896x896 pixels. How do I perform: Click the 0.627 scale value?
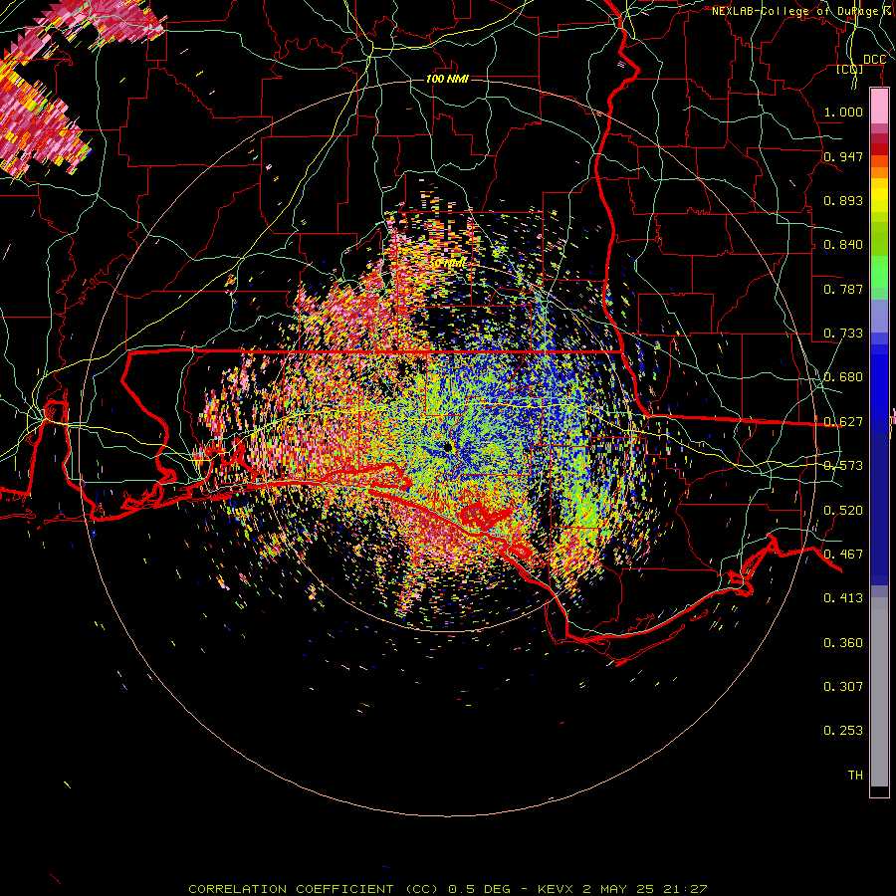pos(843,422)
